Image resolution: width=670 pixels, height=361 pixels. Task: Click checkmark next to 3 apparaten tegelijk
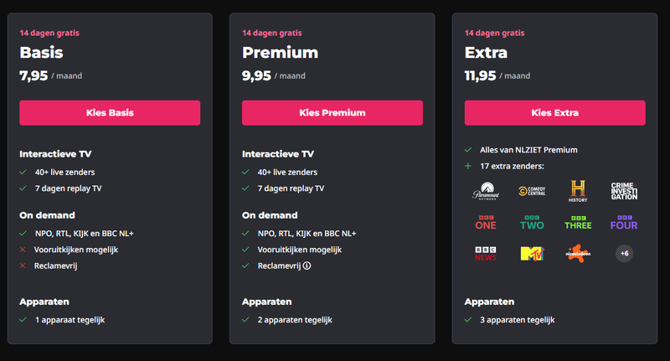point(468,319)
